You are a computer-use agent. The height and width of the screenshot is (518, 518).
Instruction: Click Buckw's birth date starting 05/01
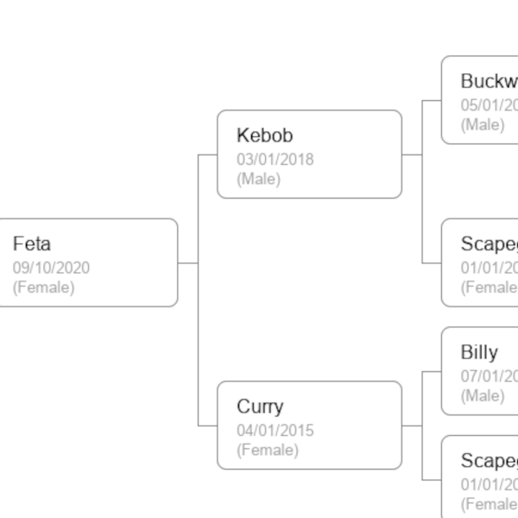coord(490,104)
